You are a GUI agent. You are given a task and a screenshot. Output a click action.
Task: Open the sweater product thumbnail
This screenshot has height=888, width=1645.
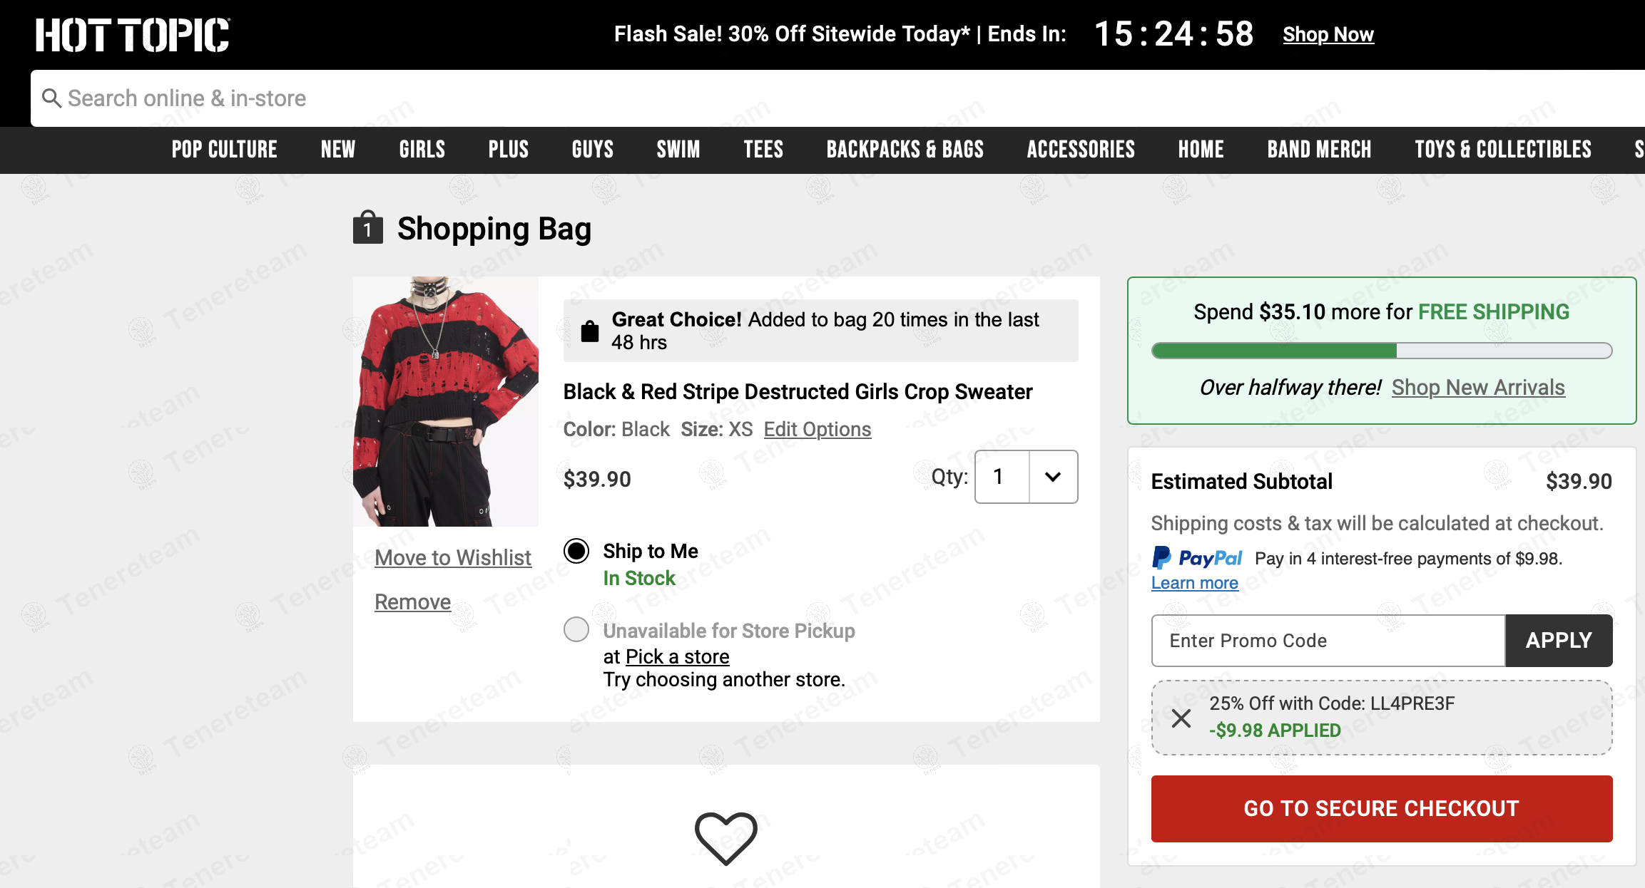(446, 401)
